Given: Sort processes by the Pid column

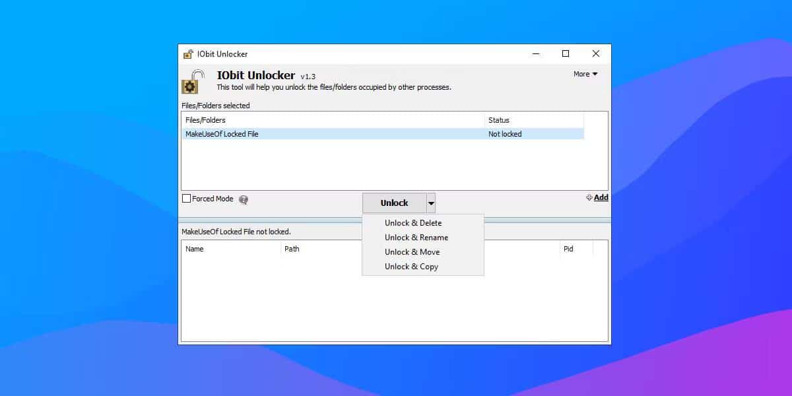Looking at the screenshot, I should pyautogui.click(x=576, y=249).
